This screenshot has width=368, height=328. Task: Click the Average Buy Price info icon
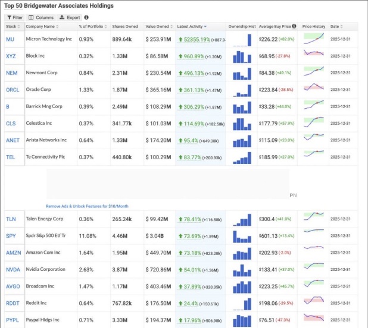(x=294, y=26)
